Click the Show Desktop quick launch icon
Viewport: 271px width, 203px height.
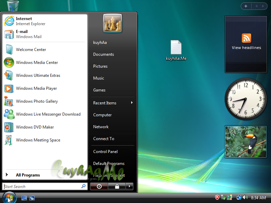tap(24, 198)
